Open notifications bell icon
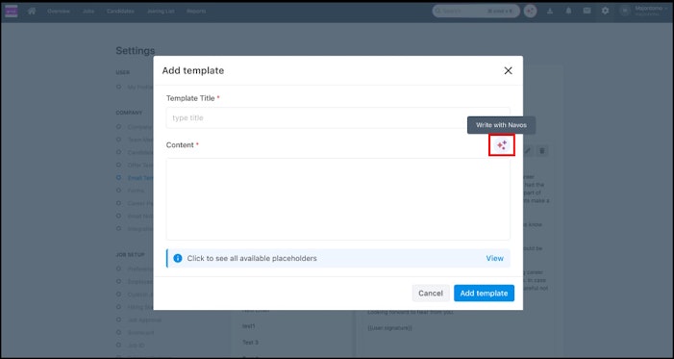 (568, 11)
